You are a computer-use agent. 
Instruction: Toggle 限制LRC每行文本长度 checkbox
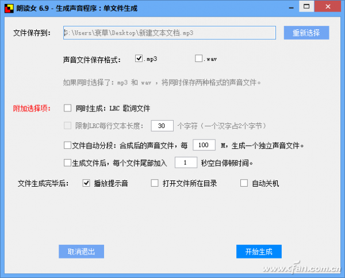pyautogui.click(x=67, y=126)
